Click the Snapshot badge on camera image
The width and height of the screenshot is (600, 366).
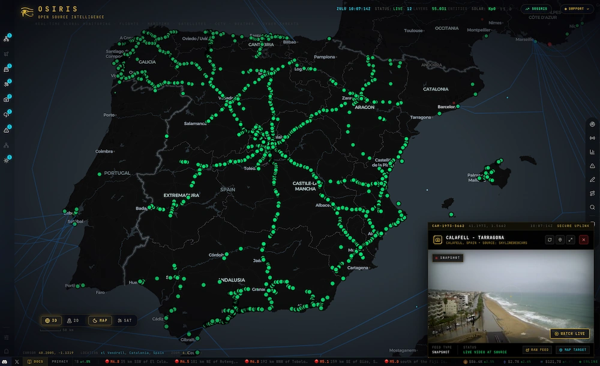click(x=448, y=258)
